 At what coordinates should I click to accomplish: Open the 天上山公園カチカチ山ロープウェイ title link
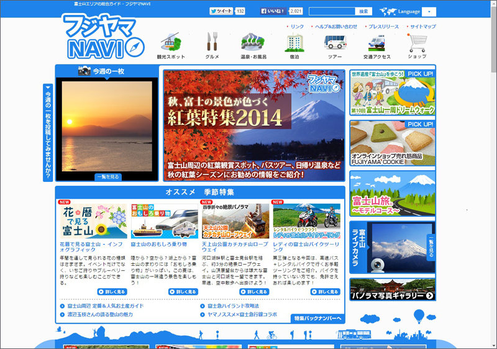pos(235,247)
